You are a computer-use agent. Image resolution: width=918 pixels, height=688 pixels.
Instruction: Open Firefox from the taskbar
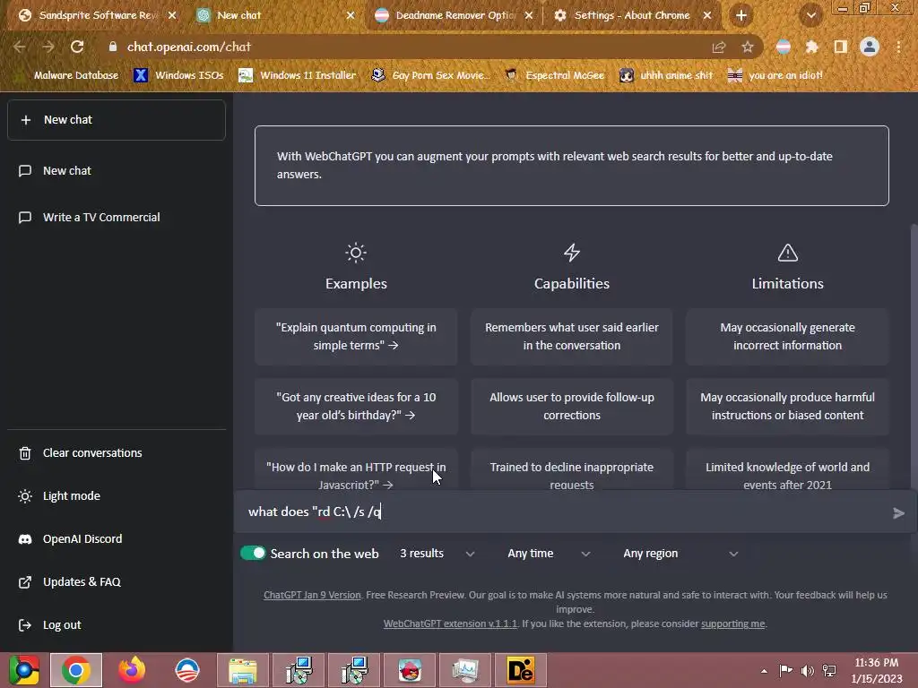[x=132, y=670]
